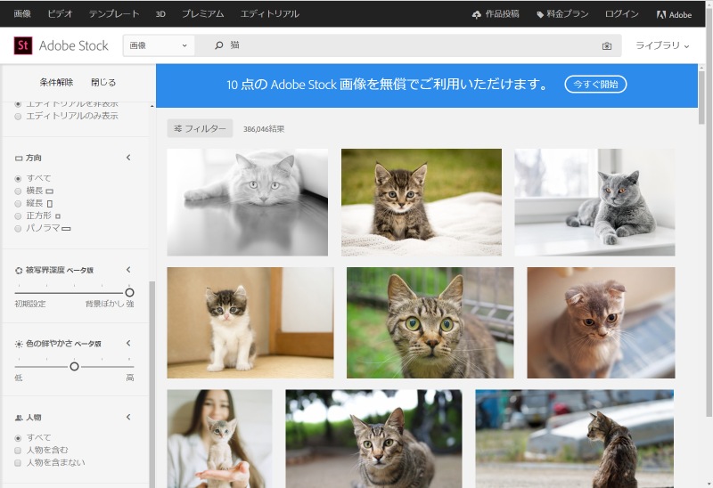Open the woman holding kitten thumbnail
Image resolution: width=713 pixels, height=488 pixels.
coord(219,439)
